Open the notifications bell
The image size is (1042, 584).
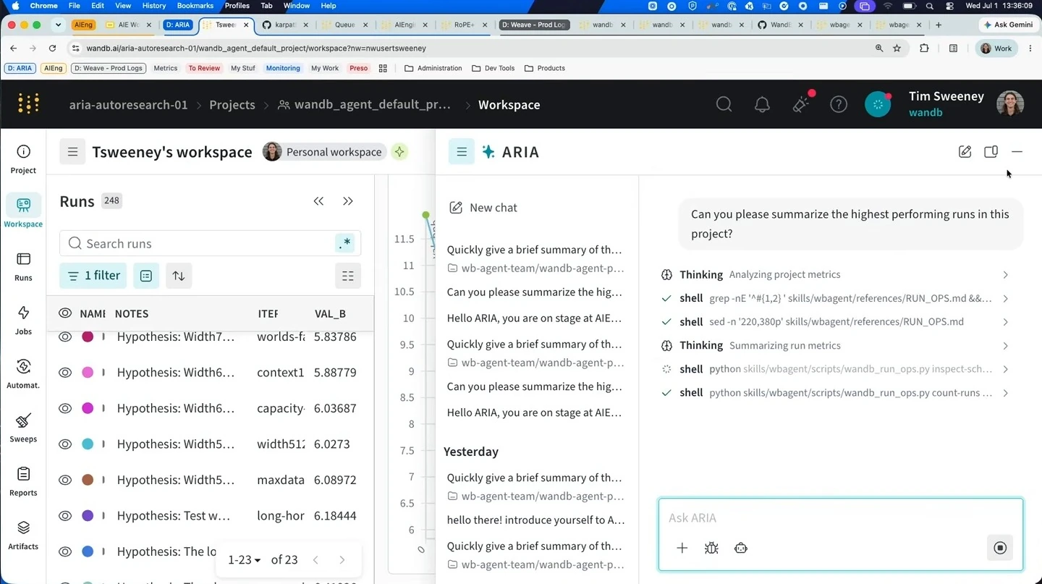point(762,104)
